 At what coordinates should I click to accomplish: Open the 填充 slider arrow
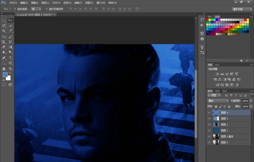251,107
